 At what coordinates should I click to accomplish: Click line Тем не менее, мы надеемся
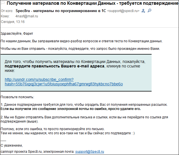tap(68, 133)
